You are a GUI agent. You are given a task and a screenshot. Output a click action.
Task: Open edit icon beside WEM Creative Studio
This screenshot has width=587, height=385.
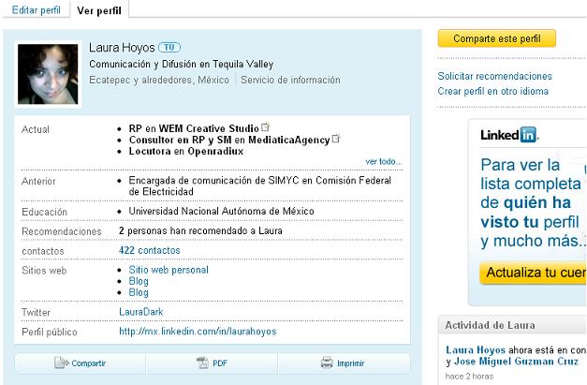pyautogui.click(x=265, y=127)
